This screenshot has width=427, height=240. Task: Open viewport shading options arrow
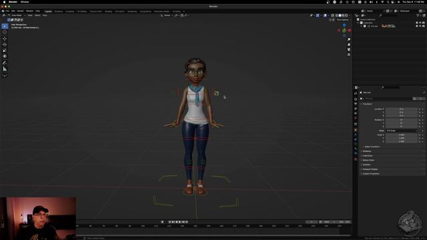(x=350, y=15)
